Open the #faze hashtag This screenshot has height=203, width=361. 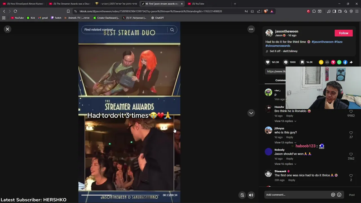coord(338,42)
